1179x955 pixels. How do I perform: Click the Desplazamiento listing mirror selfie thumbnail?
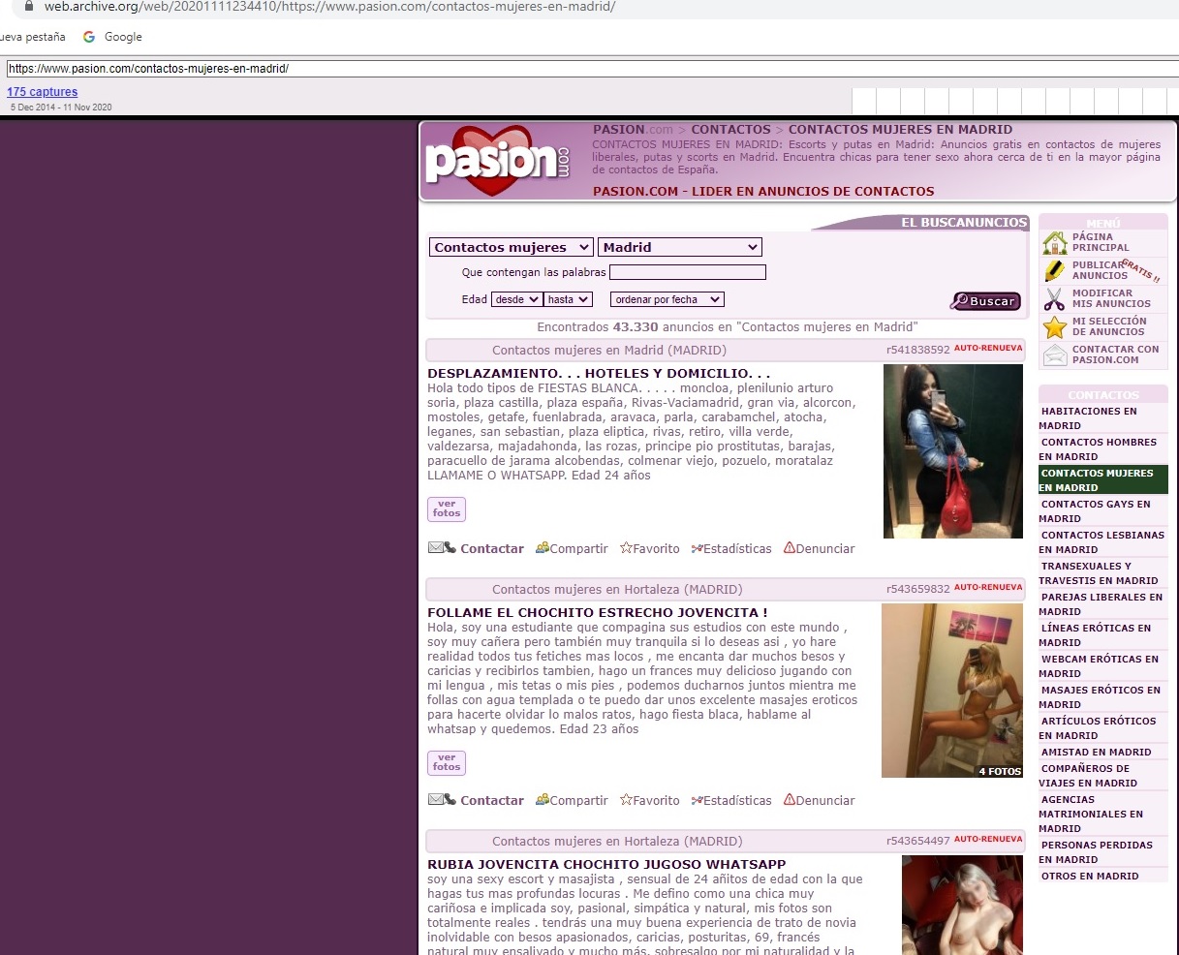click(x=953, y=451)
